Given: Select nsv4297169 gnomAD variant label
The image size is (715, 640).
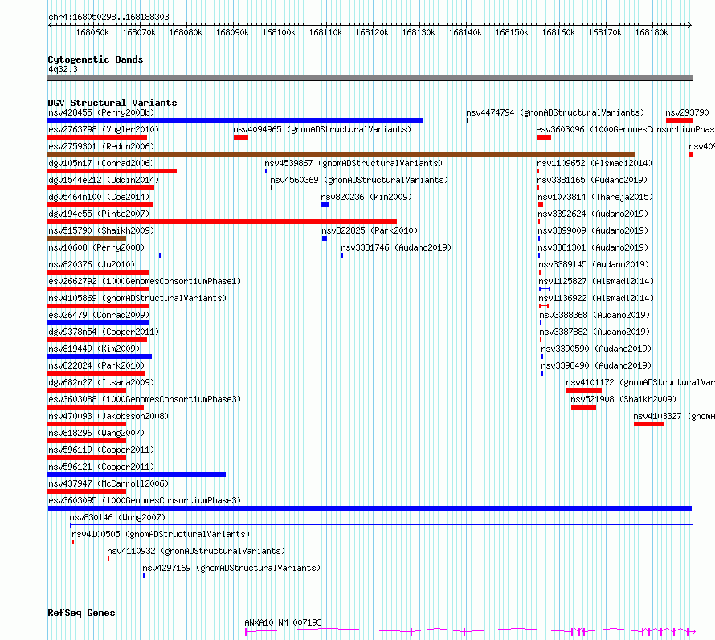Looking at the screenshot, I should point(231,568).
